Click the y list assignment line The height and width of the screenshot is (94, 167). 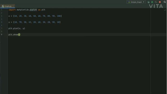[34, 22]
